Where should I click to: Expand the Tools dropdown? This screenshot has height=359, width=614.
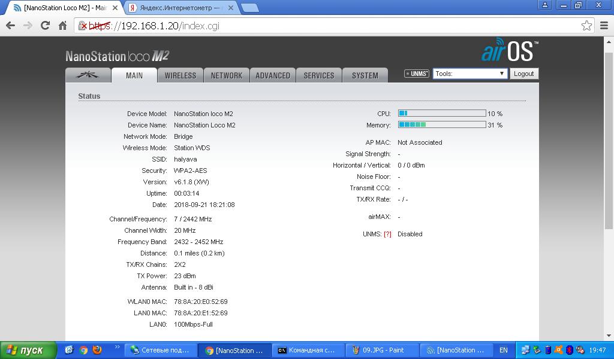tap(470, 74)
